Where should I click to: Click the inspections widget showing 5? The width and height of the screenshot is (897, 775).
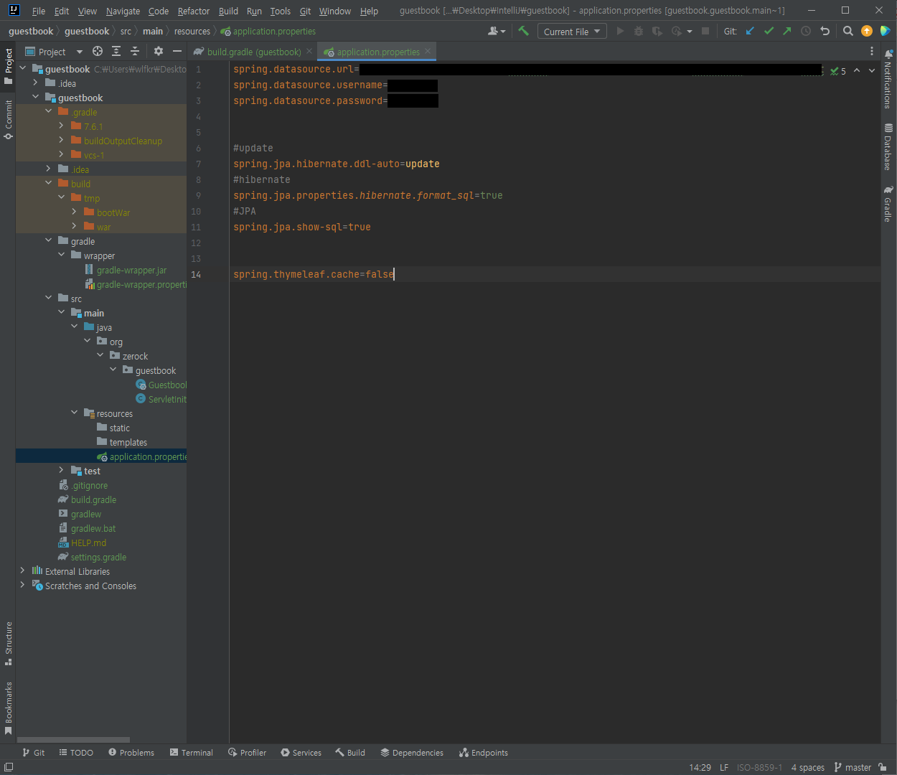(838, 71)
